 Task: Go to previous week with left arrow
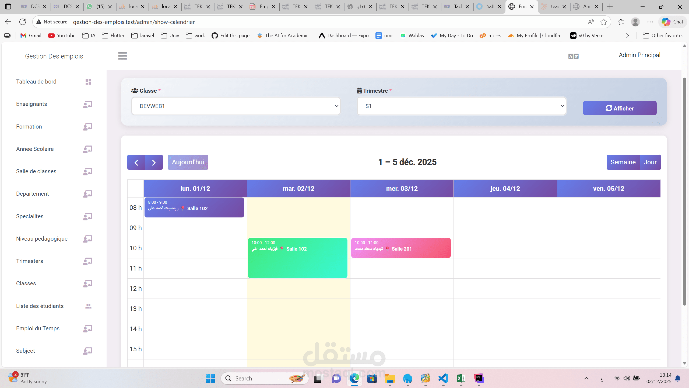click(136, 162)
